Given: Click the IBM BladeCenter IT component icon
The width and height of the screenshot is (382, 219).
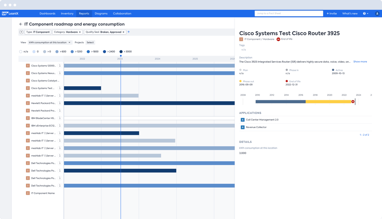Looking at the screenshot, I should [28, 118].
